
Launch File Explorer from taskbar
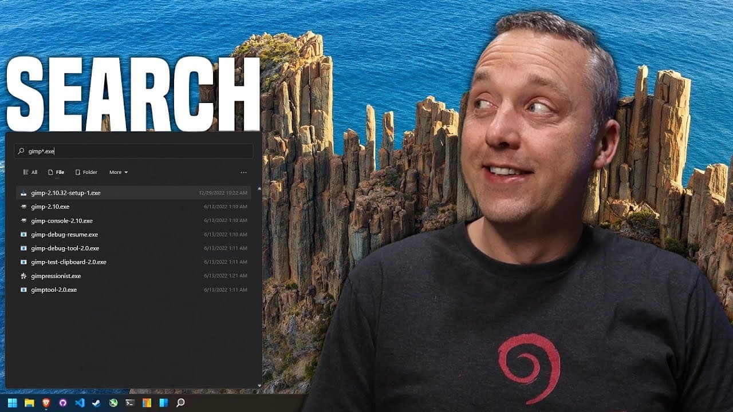[x=29, y=403]
